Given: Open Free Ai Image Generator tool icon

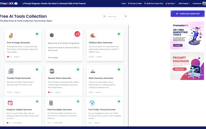Looking at the screenshot, I should 11,36.
